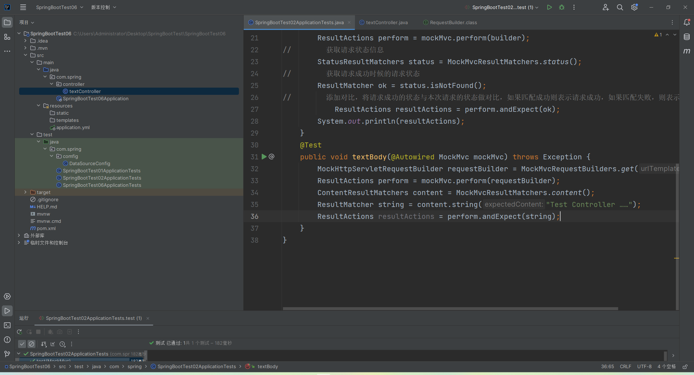Switch to textController.java tab
The width and height of the screenshot is (694, 375).
tap(384, 22)
